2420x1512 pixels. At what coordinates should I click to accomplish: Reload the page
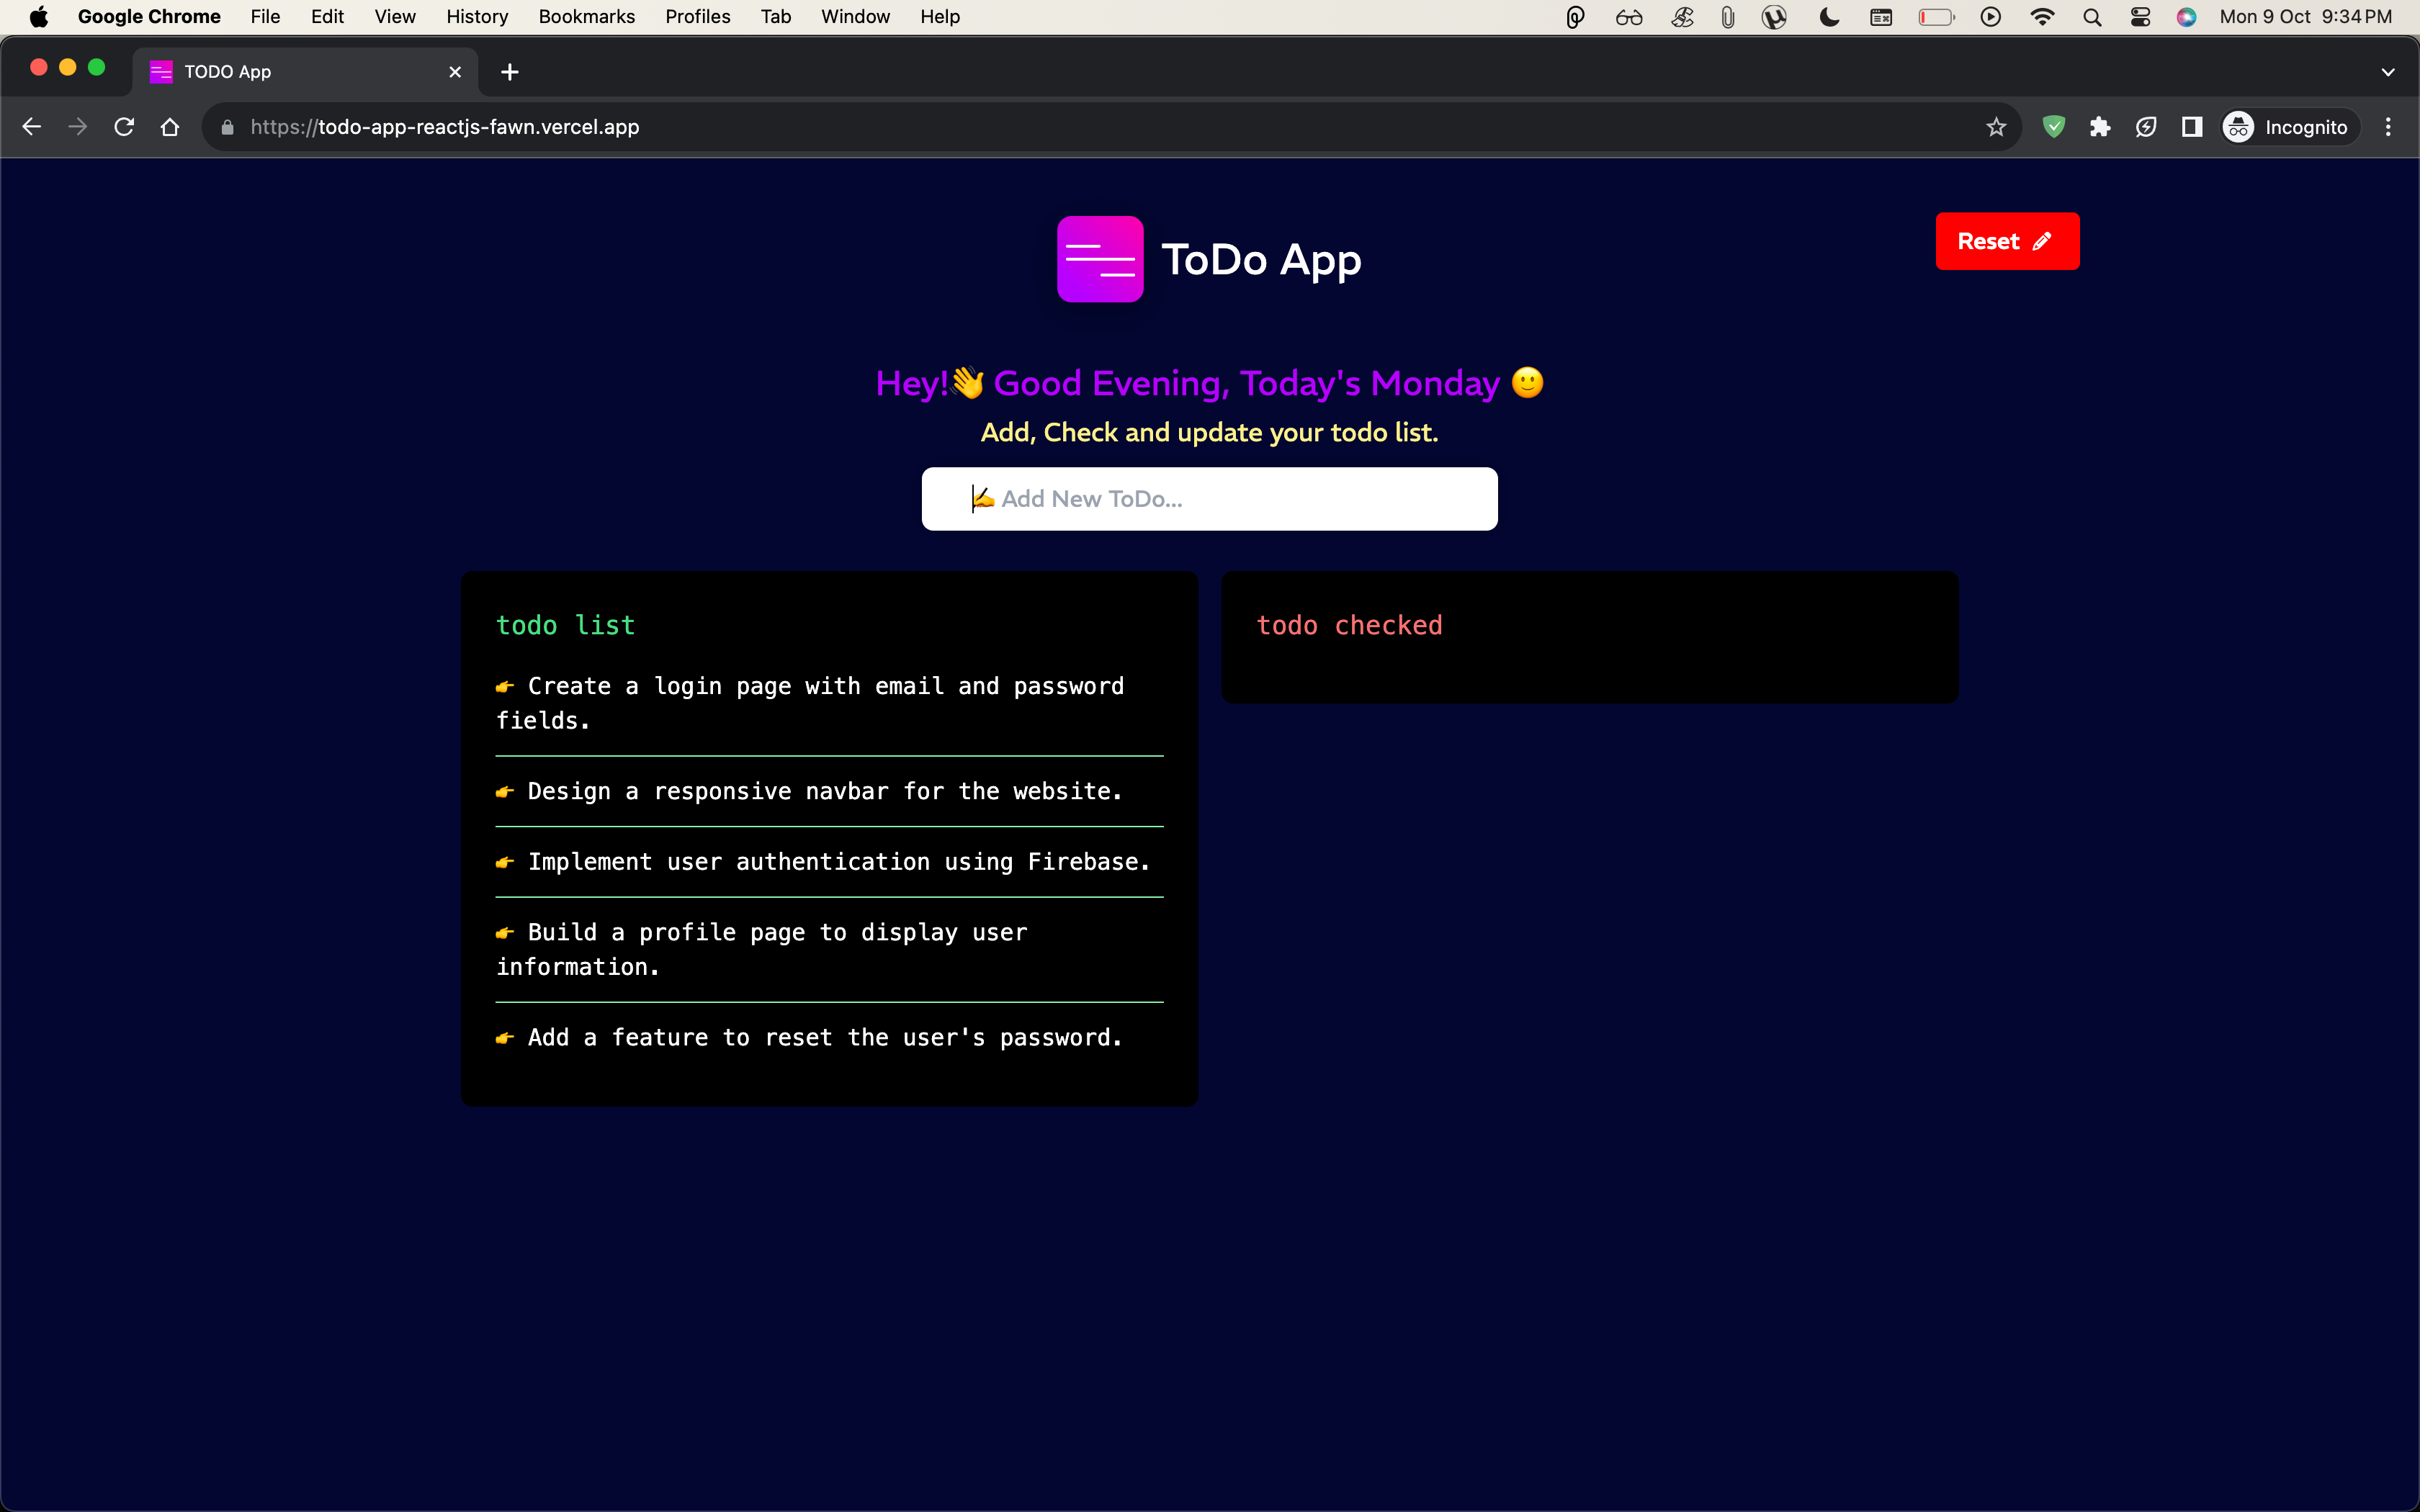point(124,127)
